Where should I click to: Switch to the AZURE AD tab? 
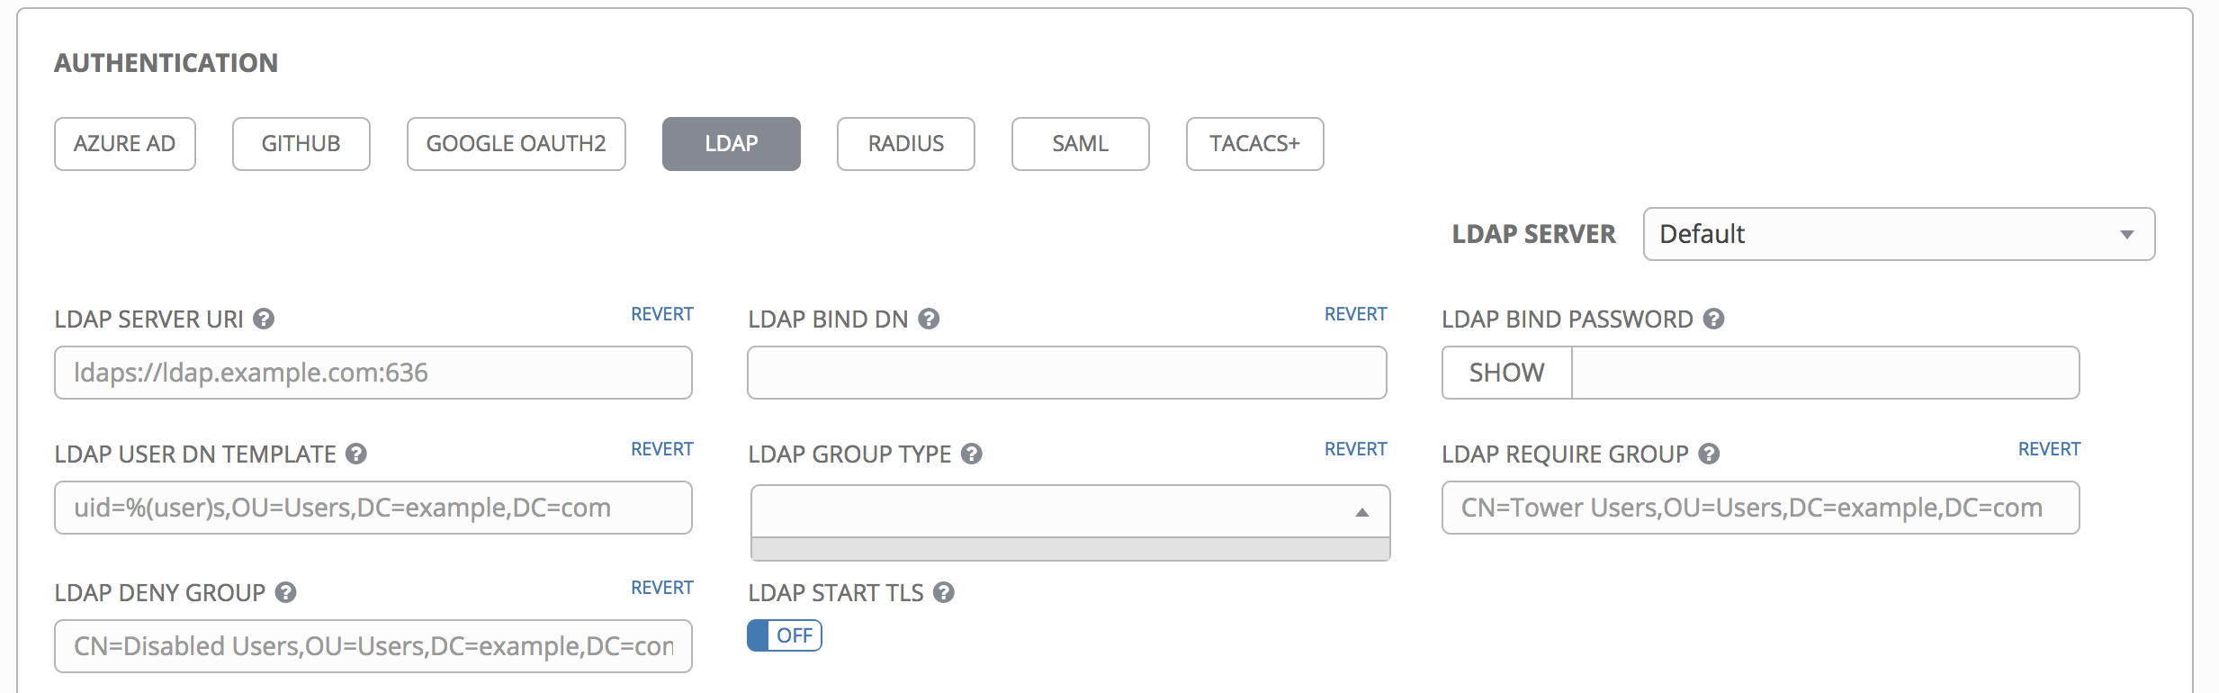pos(124,143)
